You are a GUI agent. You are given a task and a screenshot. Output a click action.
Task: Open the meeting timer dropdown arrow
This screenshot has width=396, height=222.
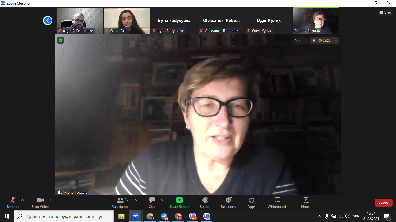[336, 40]
